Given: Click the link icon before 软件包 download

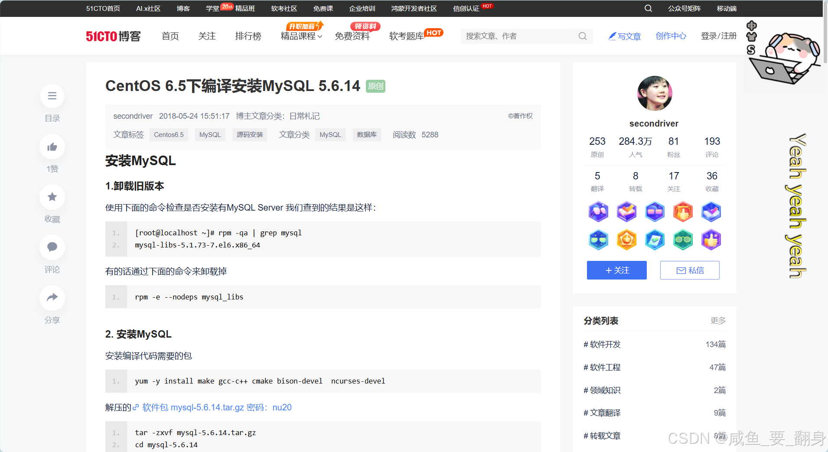Looking at the screenshot, I should click(x=136, y=407).
